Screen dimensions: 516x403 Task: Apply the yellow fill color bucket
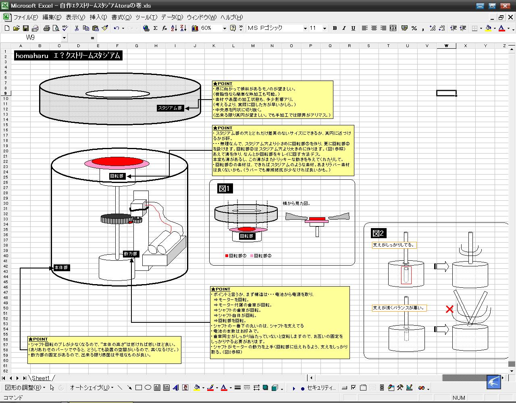(x=488, y=28)
